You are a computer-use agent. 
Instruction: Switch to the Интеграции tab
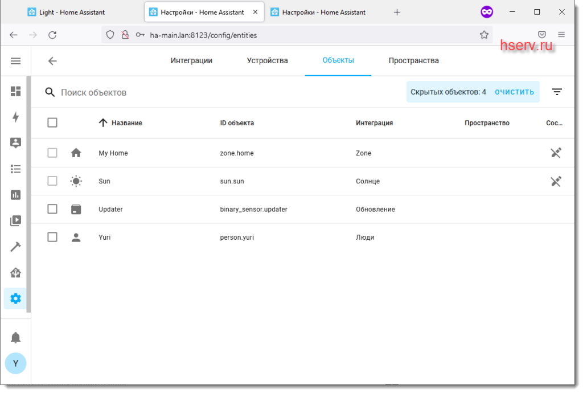click(191, 61)
